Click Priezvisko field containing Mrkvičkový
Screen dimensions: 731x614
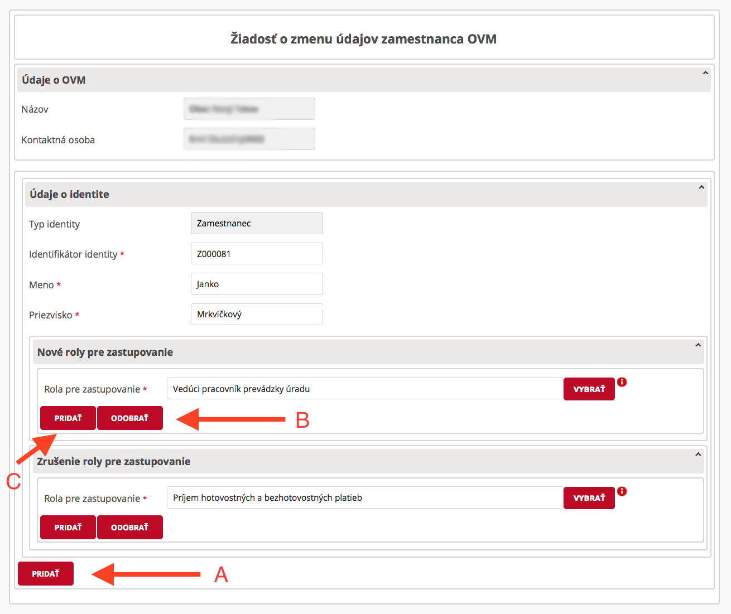(x=257, y=314)
